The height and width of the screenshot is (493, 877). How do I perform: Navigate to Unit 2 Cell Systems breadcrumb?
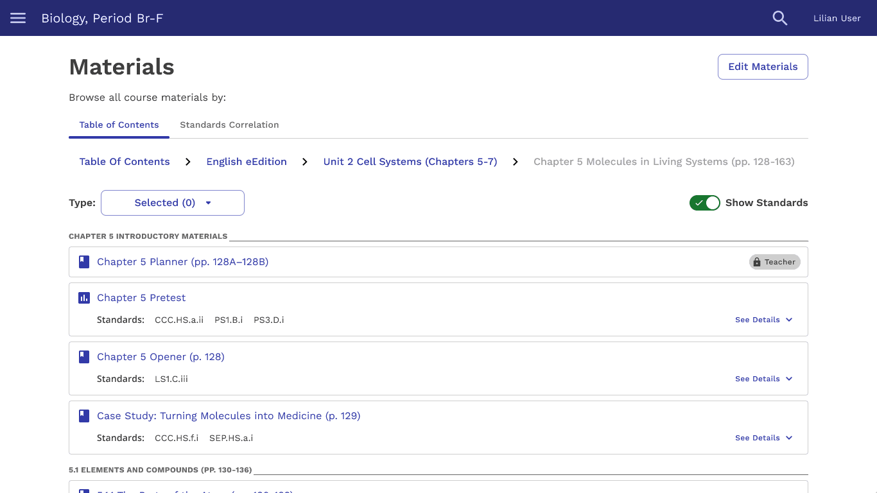[x=410, y=161]
